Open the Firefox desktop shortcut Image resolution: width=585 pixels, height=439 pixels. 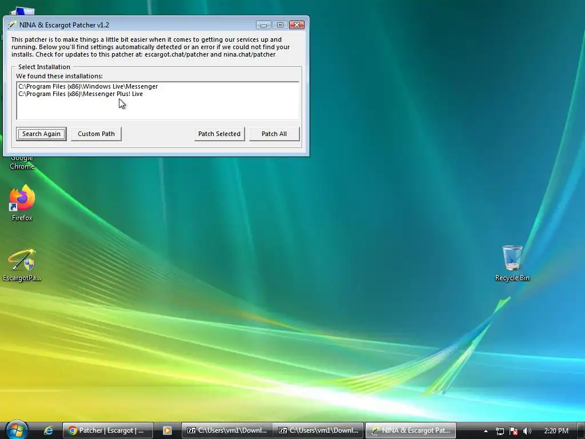tap(22, 203)
